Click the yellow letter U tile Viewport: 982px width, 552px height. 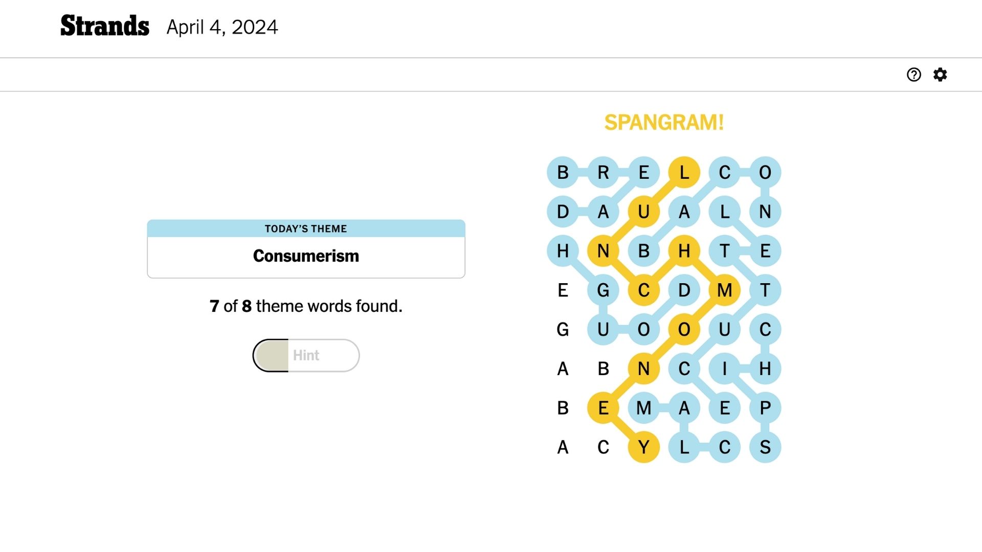coord(643,212)
